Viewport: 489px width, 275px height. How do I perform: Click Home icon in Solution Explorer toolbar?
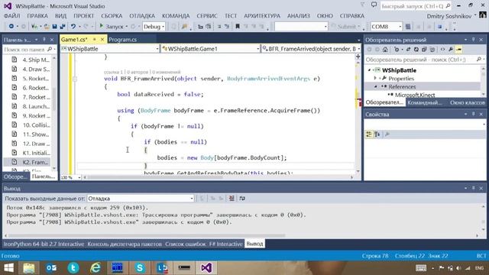tap(385, 49)
